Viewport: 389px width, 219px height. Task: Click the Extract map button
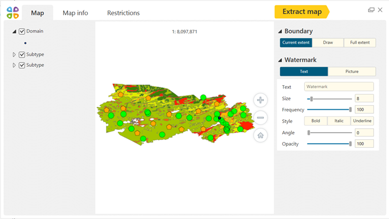click(302, 12)
